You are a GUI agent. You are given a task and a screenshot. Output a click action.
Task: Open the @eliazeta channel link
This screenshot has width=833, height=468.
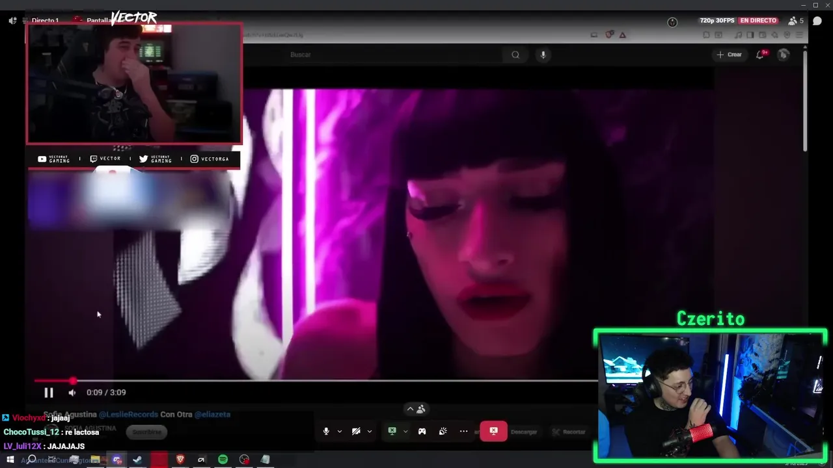[212, 414]
